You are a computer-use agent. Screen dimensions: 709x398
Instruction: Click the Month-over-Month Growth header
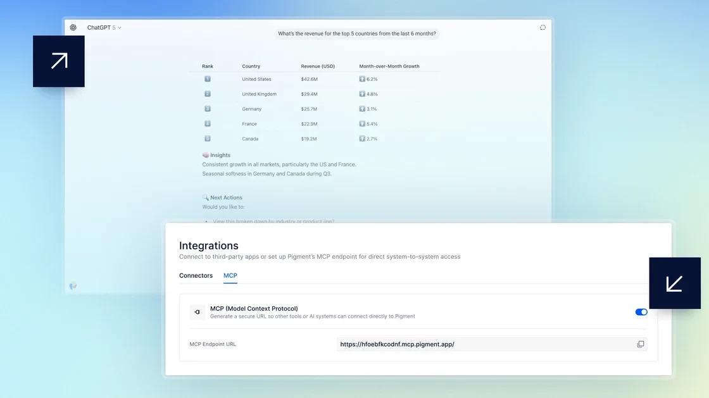click(x=389, y=66)
